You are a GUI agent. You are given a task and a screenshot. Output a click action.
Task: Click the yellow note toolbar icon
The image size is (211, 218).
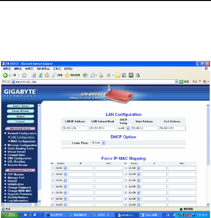click(x=118, y=75)
